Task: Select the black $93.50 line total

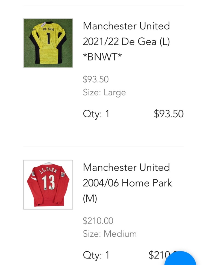Action: (169, 114)
